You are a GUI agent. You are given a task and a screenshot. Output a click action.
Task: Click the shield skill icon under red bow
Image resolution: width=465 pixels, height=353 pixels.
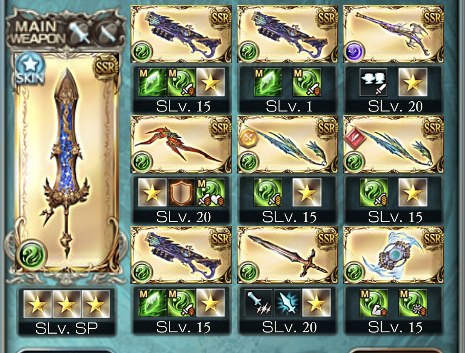click(181, 192)
